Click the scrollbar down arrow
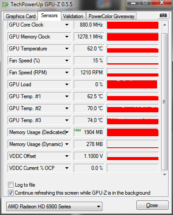173x215 pixels. pyautogui.click(x=165, y=175)
